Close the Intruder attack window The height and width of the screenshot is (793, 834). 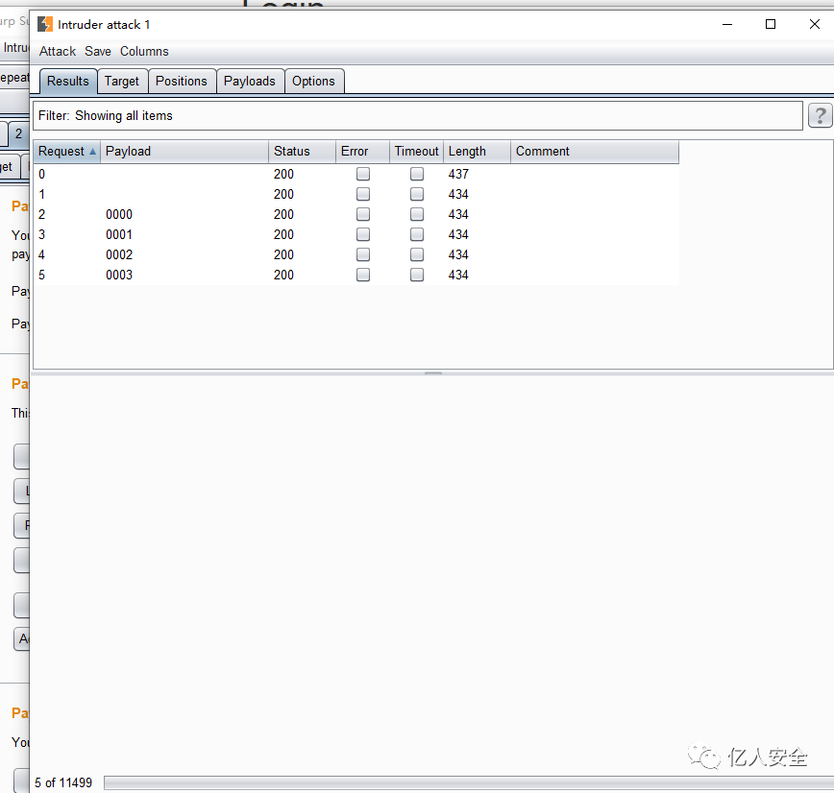point(815,24)
